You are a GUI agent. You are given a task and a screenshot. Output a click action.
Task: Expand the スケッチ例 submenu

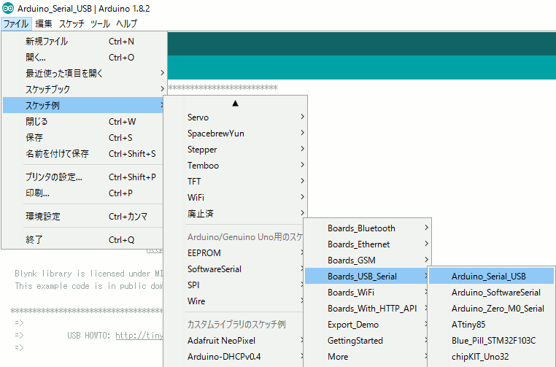[x=85, y=105]
